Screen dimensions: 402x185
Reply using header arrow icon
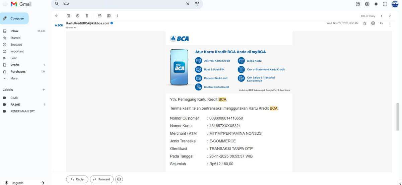click(382, 23)
